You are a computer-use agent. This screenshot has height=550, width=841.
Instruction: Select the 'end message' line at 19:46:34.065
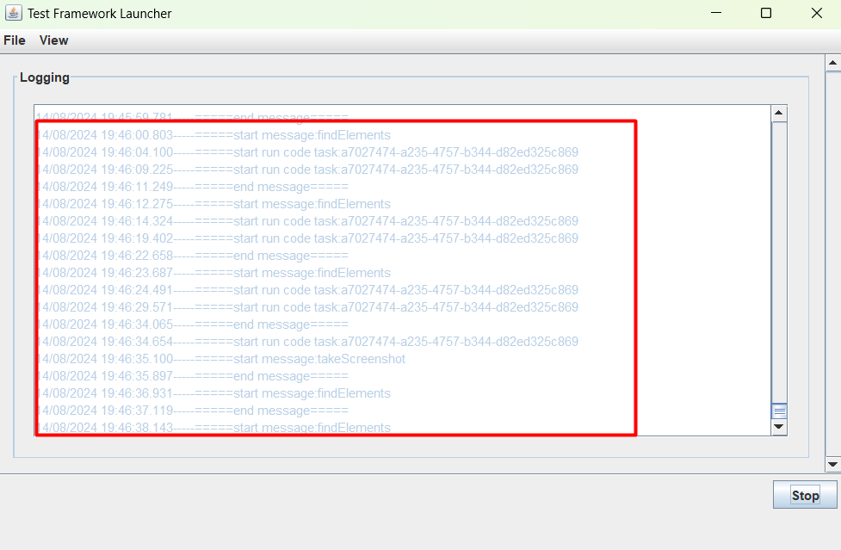(x=192, y=324)
